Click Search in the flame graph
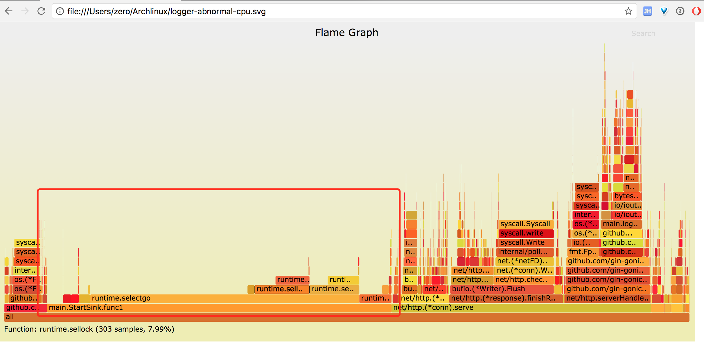This screenshot has width=704, height=356. click(643, 34)
